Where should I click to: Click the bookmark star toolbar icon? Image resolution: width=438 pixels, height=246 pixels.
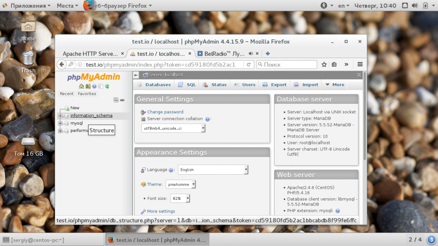point(324,64)
